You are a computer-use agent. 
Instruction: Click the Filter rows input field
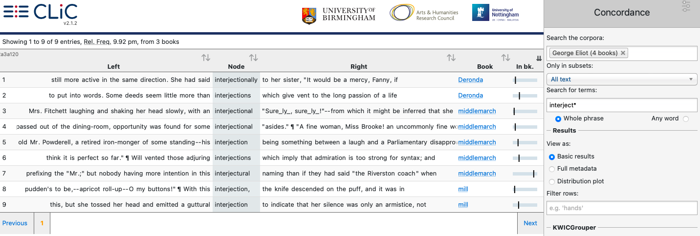(x=621, y=208)
